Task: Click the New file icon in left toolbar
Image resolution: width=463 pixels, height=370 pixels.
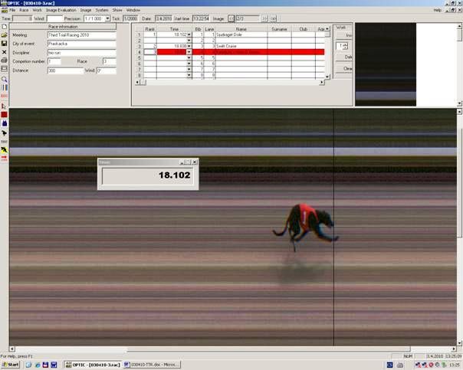Action: click(4, 27)
